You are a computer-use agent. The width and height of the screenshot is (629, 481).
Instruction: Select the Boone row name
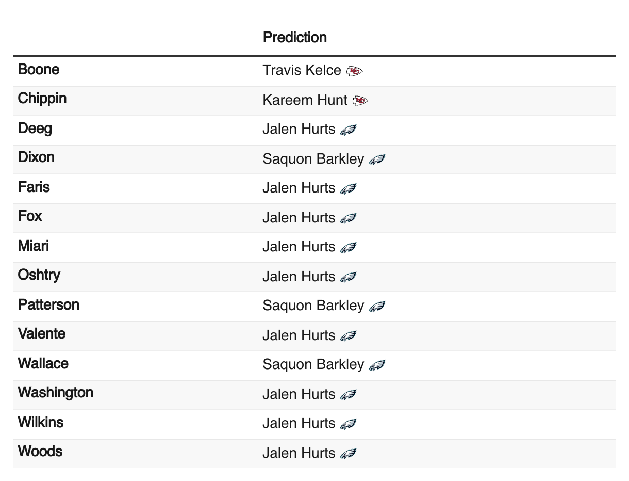click(x=39, y=69)
